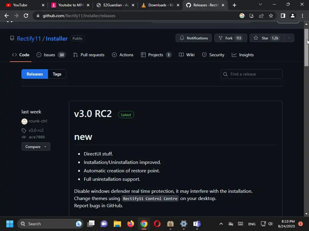Screen dimensions: 309x231
Task: Open the browser side panel icon
Action: coord(283,16)
